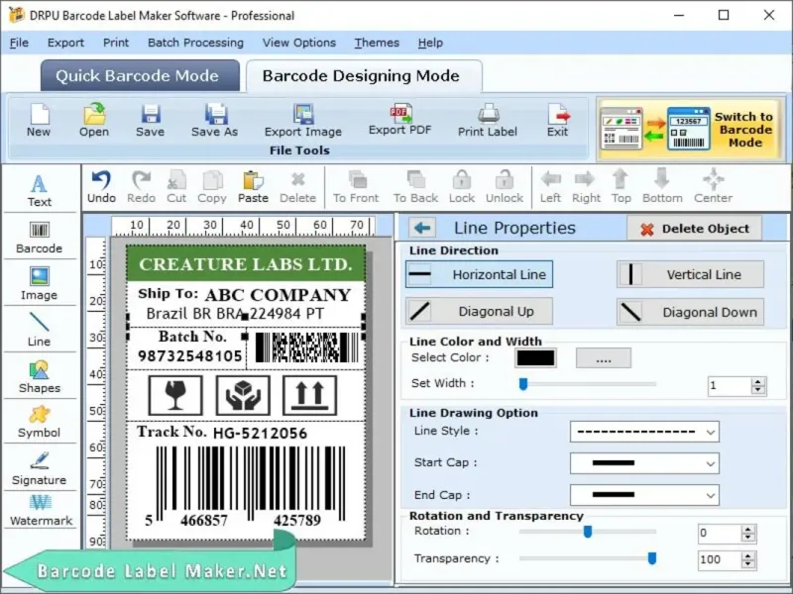Choose Save As in File Tools
The height and width of the screenshot is (594, 793).
pyautogui.click(x=214, y=120)
